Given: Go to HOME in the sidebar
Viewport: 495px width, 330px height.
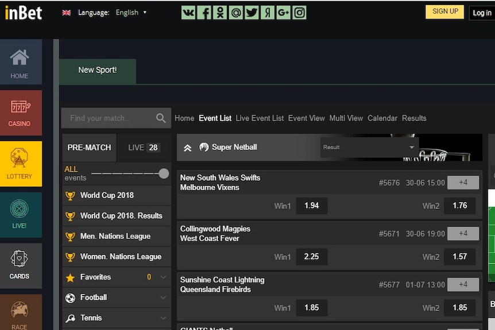Looking at the screenshot, I should tap(21, 62).
